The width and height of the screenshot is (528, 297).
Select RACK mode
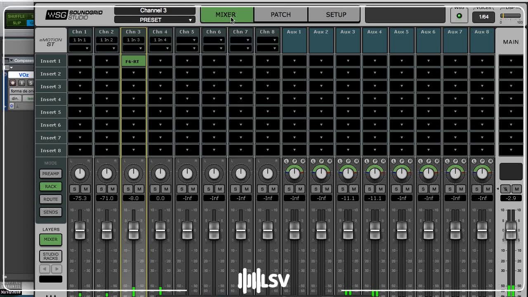pos(51,186)
